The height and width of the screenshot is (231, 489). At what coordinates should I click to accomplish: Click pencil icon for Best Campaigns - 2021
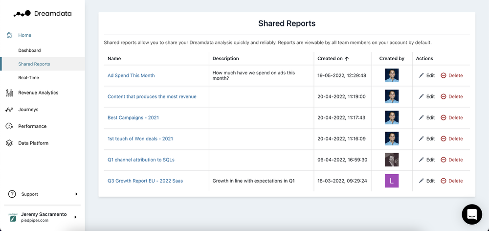pos(422,117)
